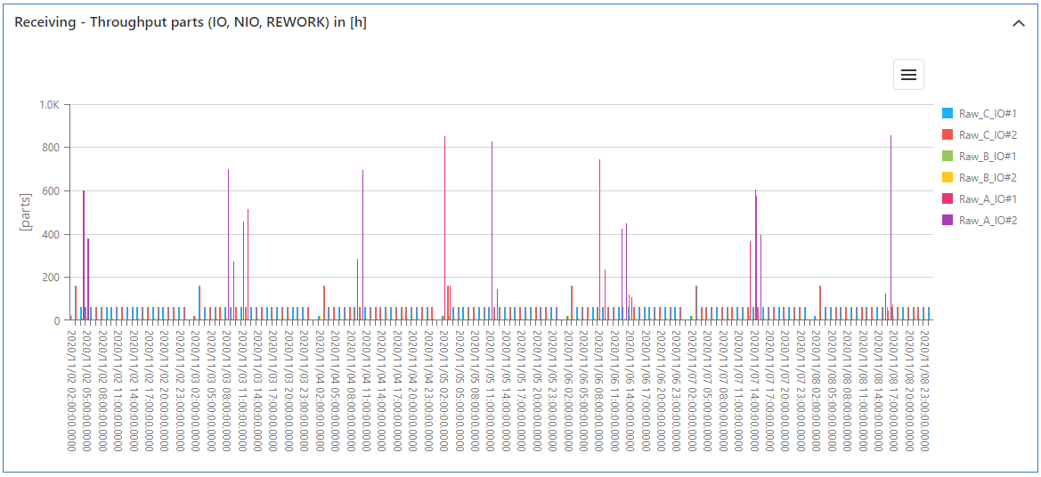
Task: Click the blue Raw_C_IO#1 legend swatch
Action: point(947,114)
